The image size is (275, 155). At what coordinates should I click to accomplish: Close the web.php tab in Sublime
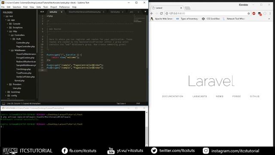(x=61, y=12)
